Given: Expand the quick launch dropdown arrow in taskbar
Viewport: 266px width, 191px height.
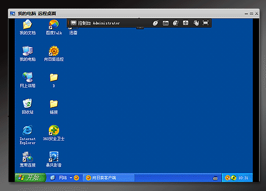Looking at the screenshot, I should click(71, 178).
